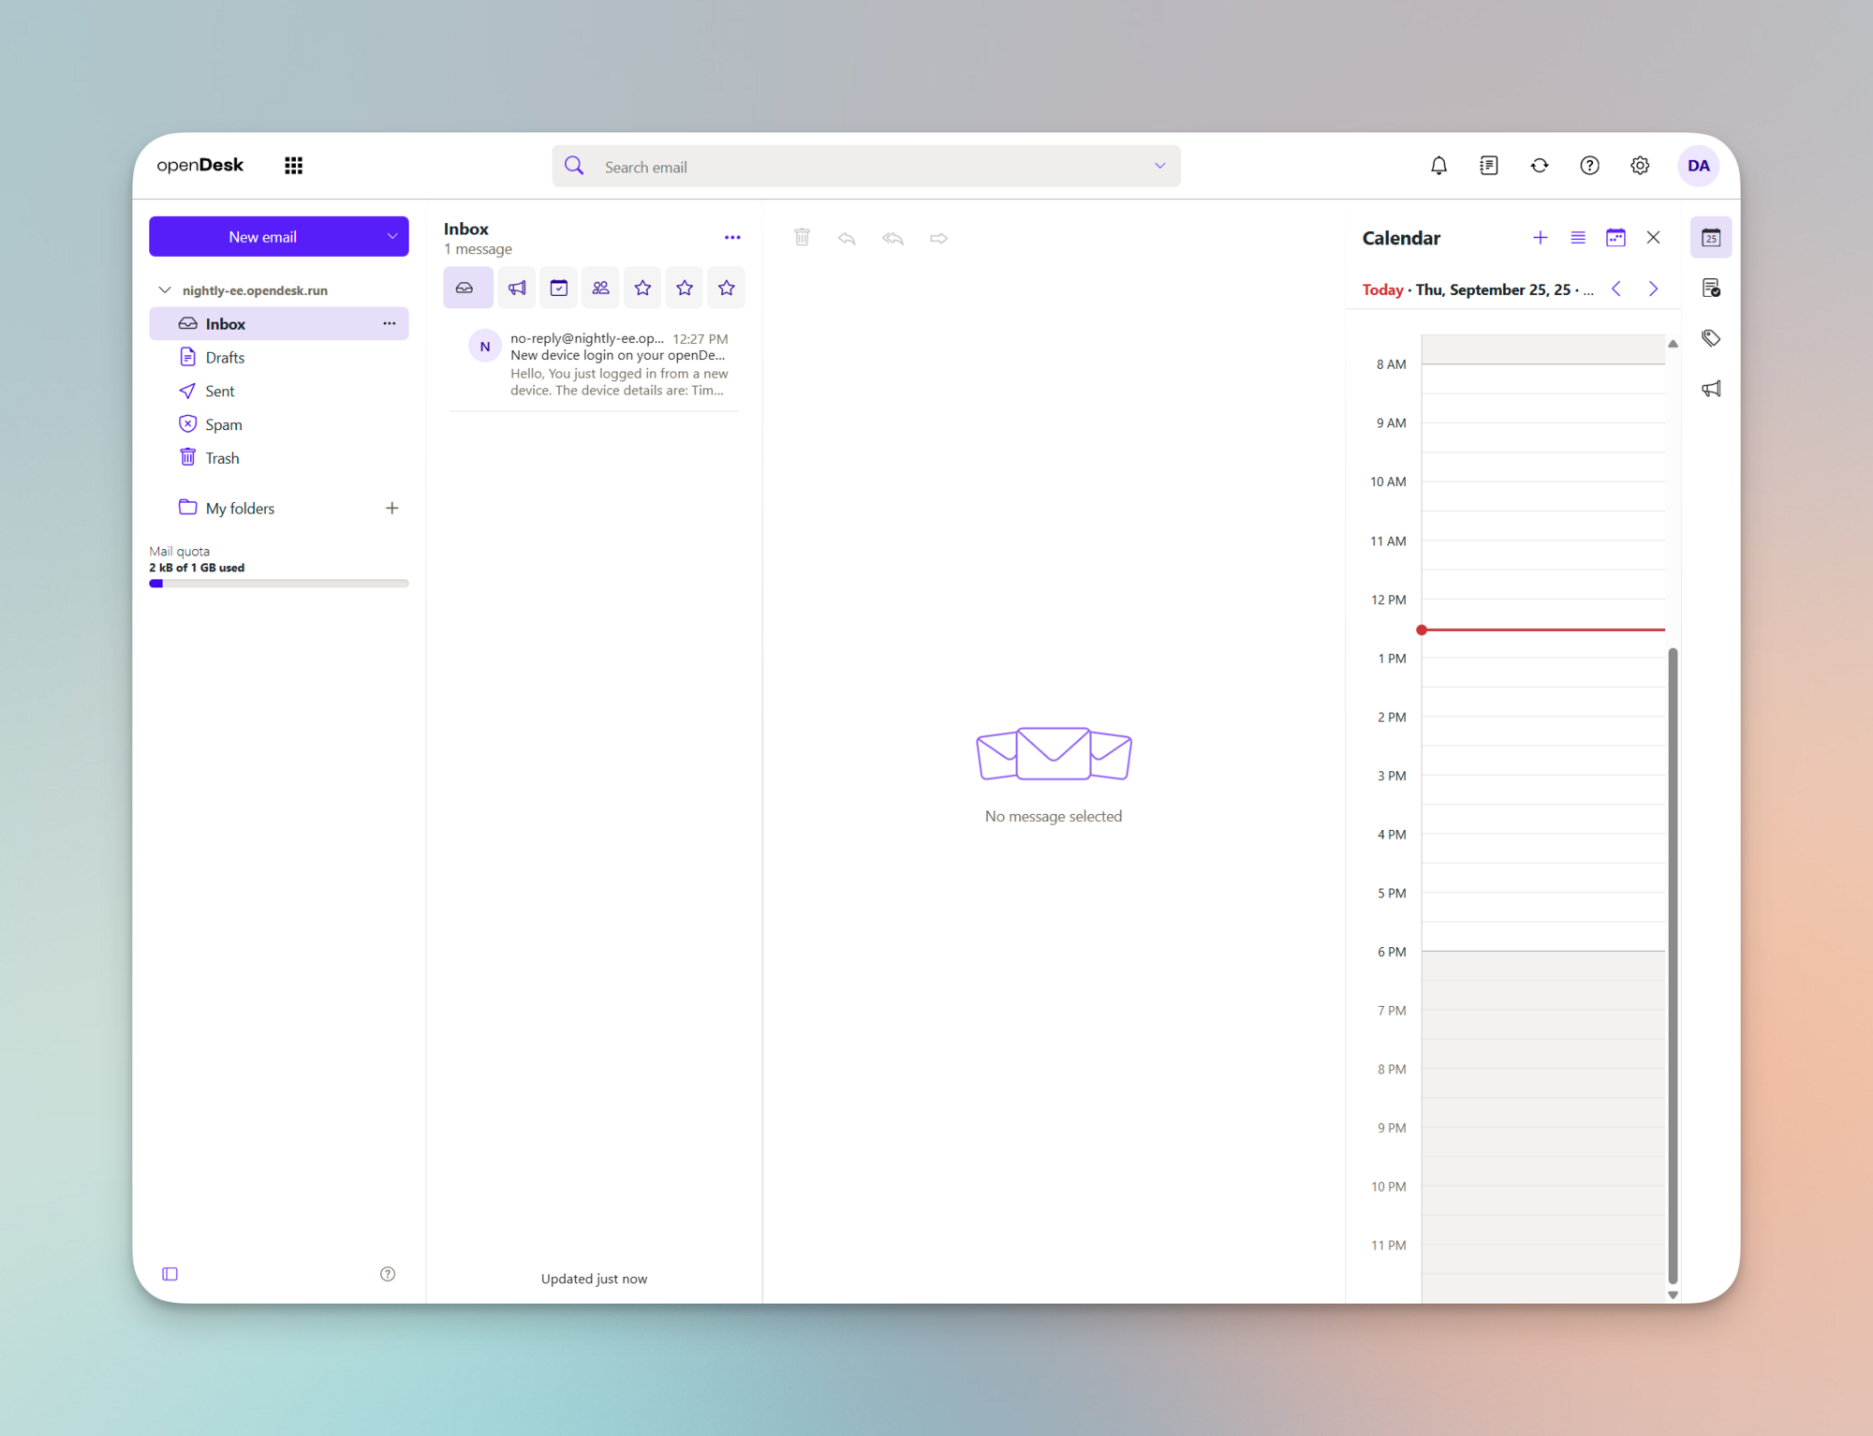
Task: Filter messages by the calendar invite icon
Action: 558,288
